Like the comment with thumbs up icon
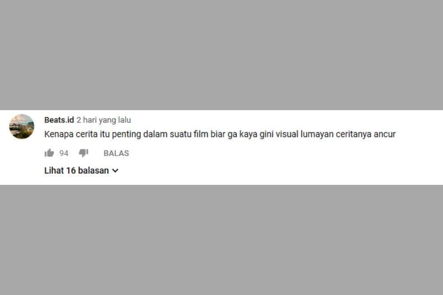443x295 pixels. coord(49,153)
